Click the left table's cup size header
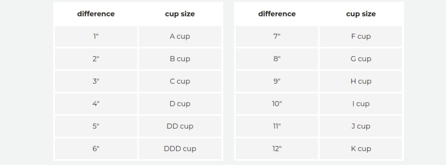The image size is (446, 165). coord(180,14)
